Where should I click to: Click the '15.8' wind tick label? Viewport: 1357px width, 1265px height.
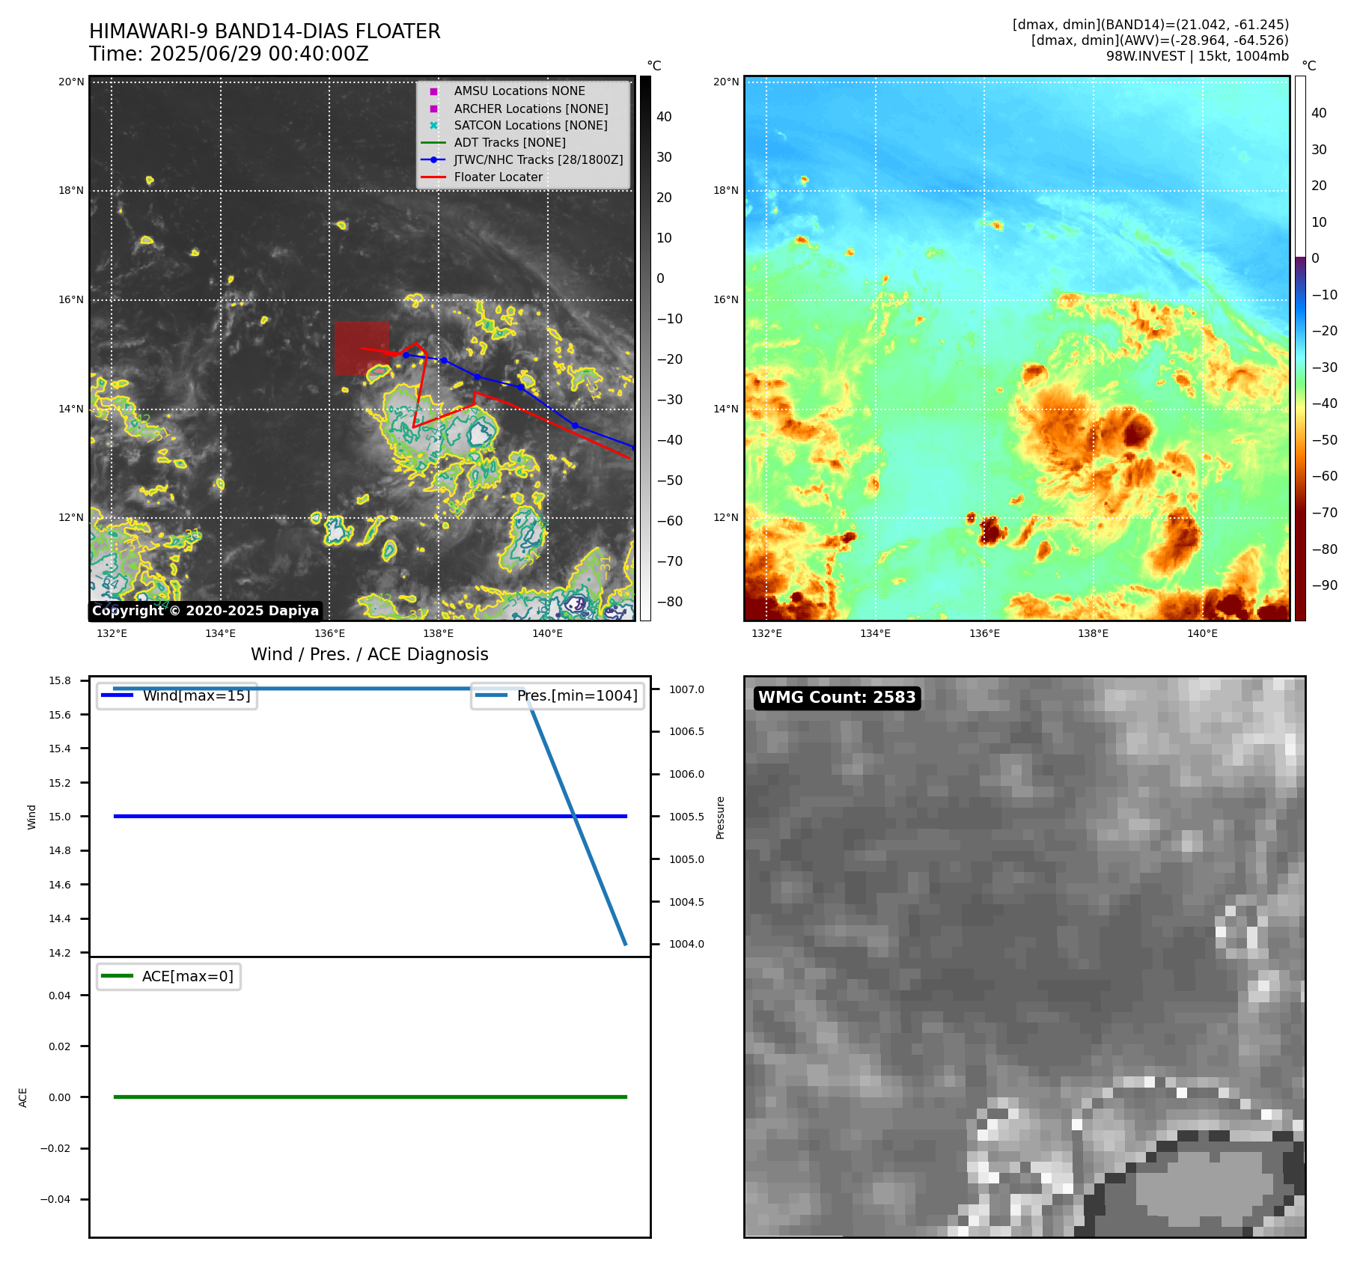point(60,680)
